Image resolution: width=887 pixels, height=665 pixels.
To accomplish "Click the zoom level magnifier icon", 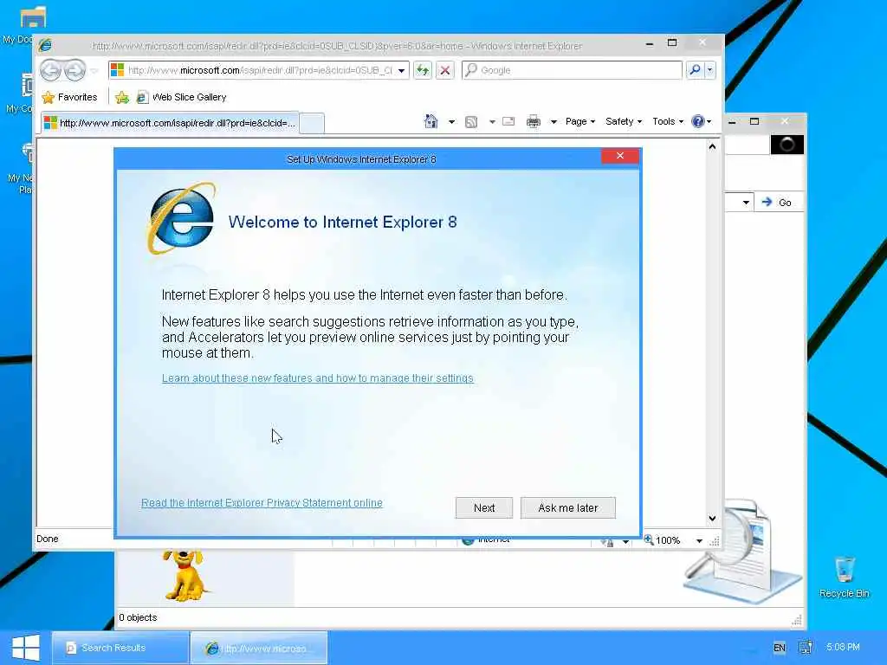I will pos(648,540).
